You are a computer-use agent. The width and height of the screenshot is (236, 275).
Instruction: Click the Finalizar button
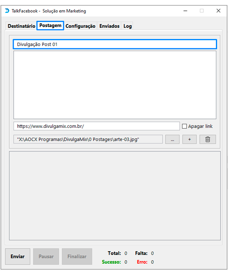coord(77,257)
